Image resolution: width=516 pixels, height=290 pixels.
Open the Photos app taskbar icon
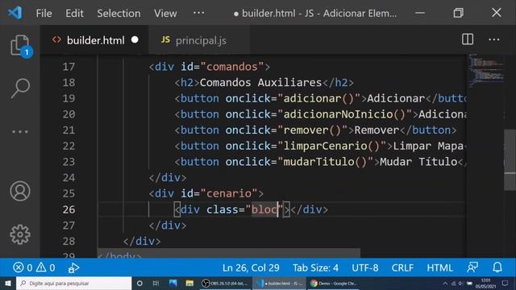(173, 283)
